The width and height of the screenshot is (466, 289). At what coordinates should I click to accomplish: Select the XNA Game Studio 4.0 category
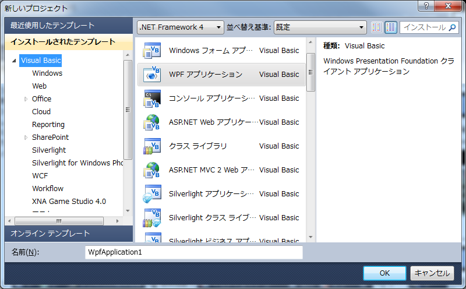[69, 201]
